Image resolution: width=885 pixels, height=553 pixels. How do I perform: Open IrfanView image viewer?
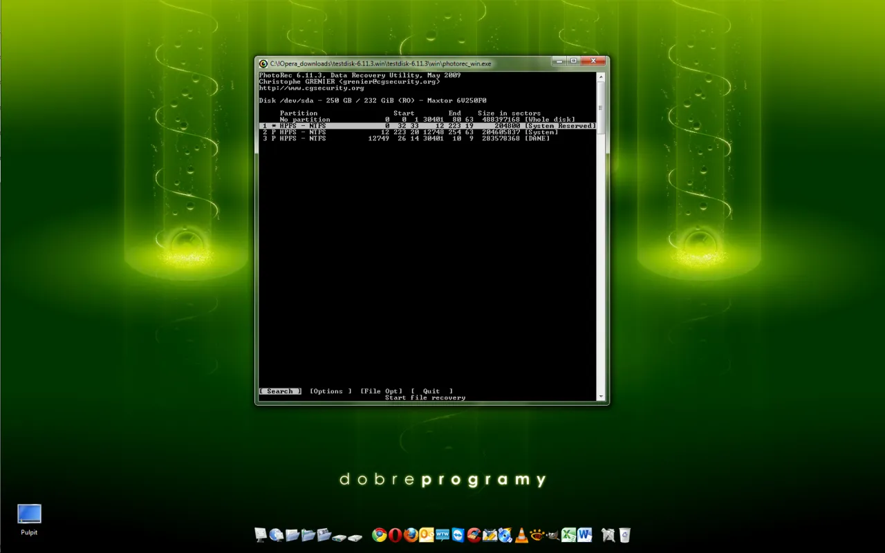pyautogui.click(x=535, y=535)
